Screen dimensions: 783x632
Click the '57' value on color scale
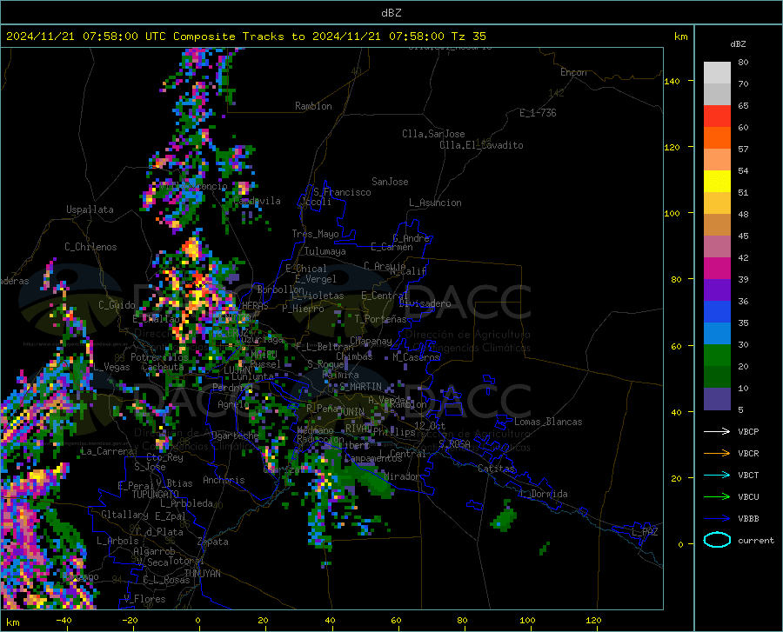pyautogui.click(x=743, y=150)
